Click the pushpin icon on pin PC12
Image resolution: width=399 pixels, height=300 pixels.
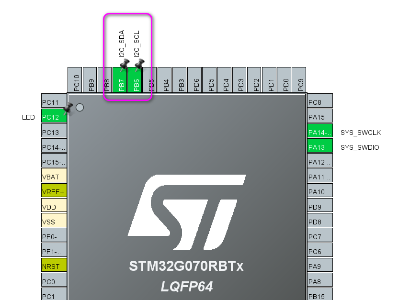[x=68, y=109]
